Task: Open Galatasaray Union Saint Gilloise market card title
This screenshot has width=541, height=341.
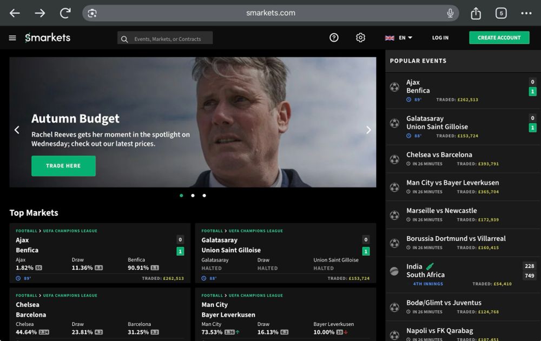Action: pos(231,245)
